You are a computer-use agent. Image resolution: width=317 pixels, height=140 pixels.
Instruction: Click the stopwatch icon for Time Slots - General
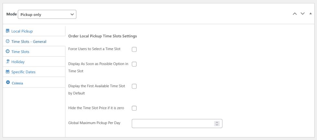coord(8,41)
